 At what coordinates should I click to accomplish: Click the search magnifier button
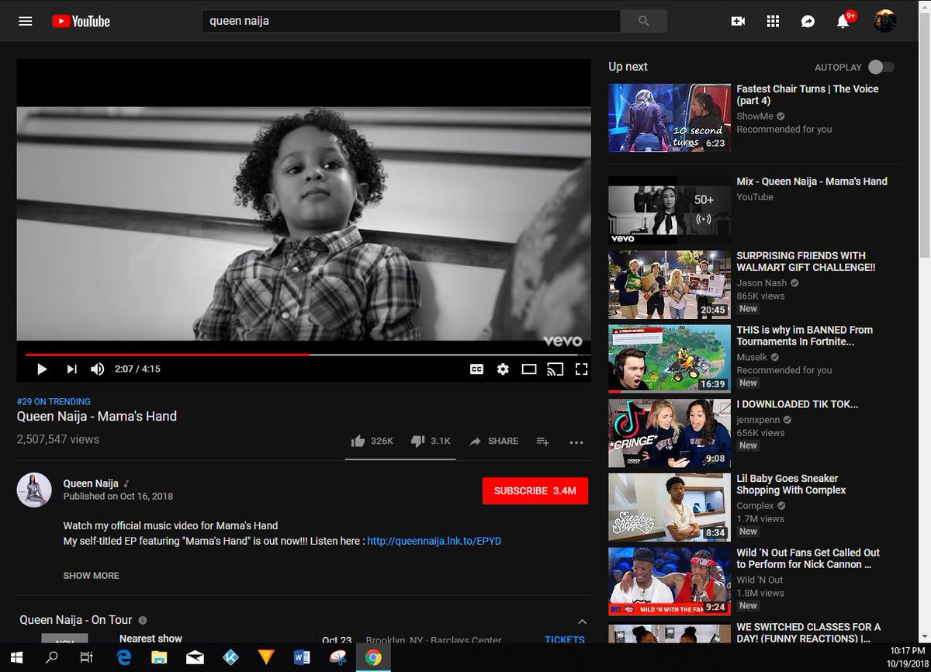[643, 21]
